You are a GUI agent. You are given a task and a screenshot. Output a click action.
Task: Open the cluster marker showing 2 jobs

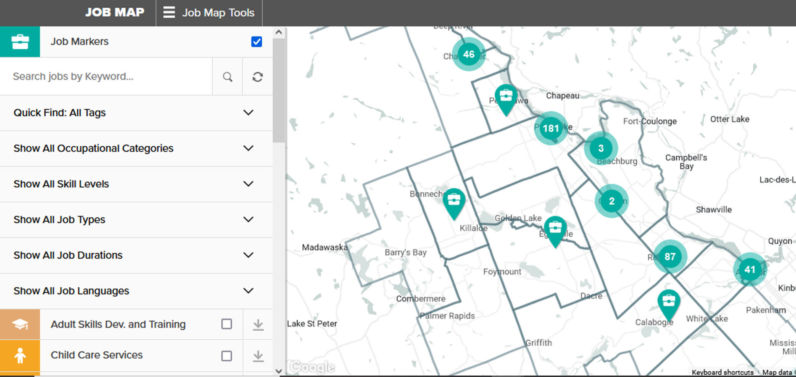point(612,201)
